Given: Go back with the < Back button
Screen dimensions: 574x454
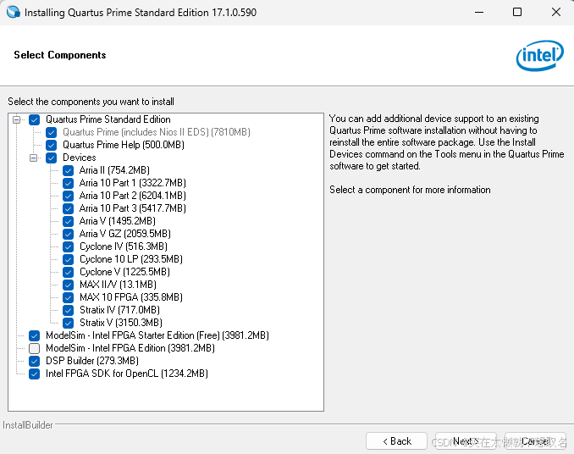Looking at the screenshot, I should [396, 441].
